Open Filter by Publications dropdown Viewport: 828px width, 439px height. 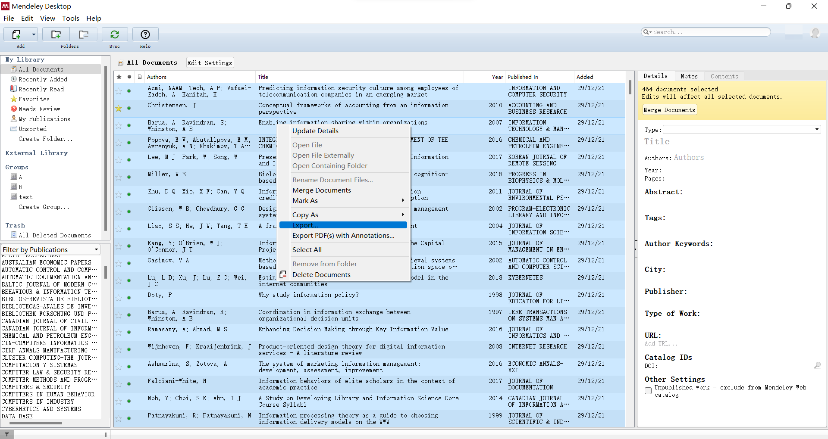pos(50,249)
